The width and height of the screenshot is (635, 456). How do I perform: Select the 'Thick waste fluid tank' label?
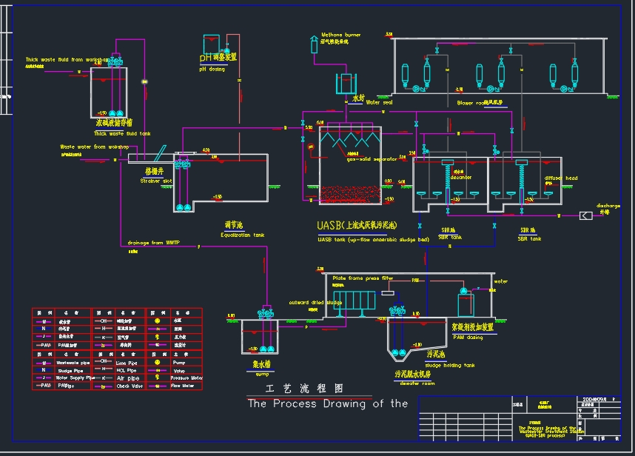point(122,133)
